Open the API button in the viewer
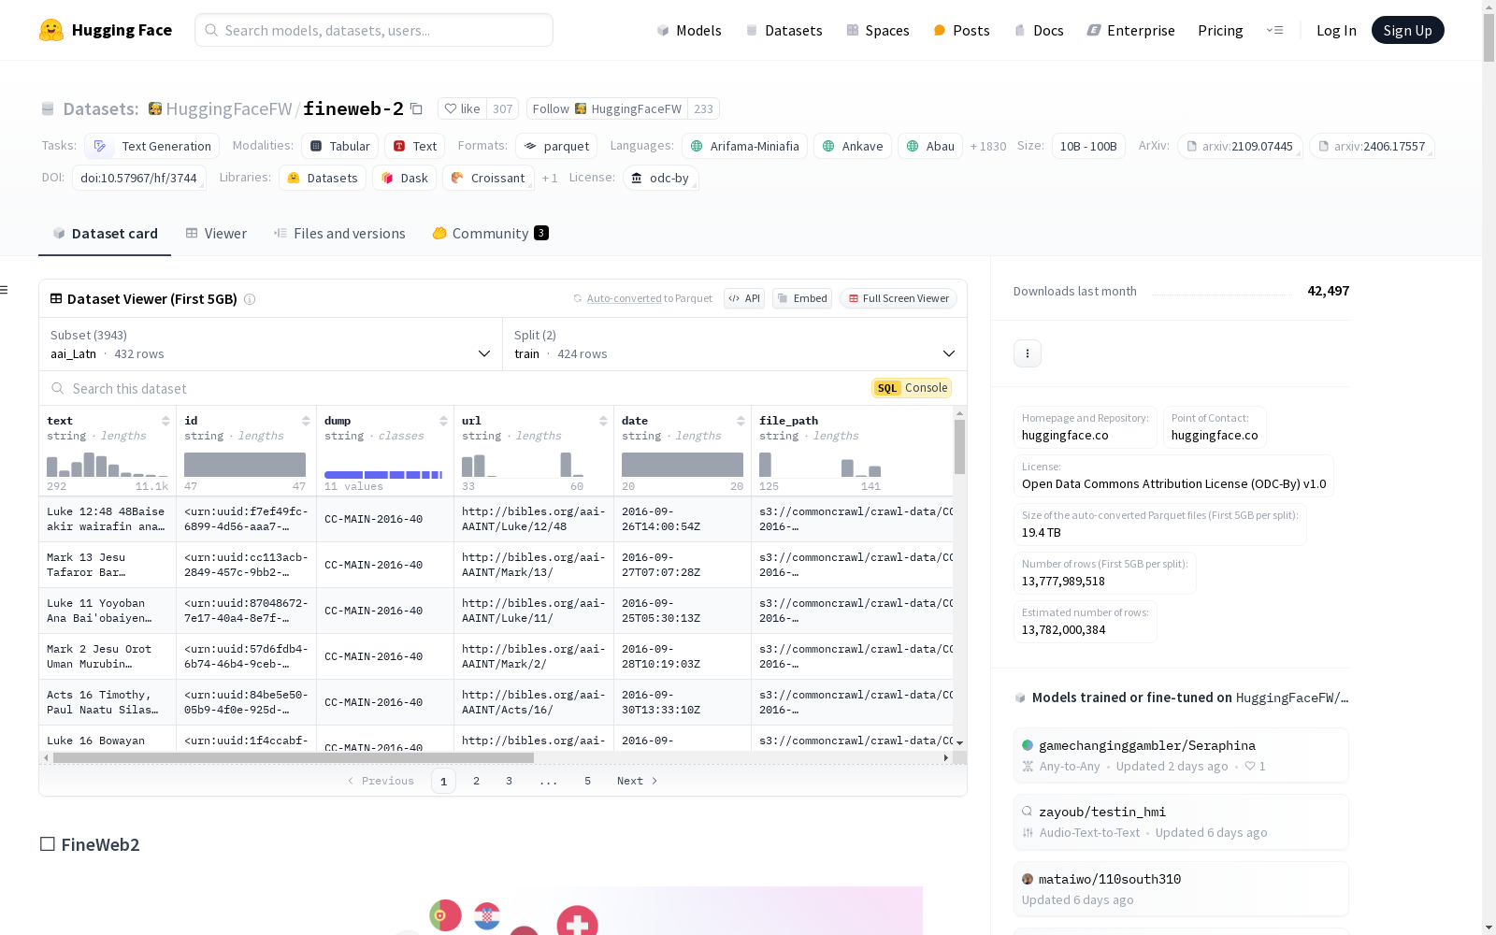Viewport: 1496px width, 935px height. coord(744,298)
